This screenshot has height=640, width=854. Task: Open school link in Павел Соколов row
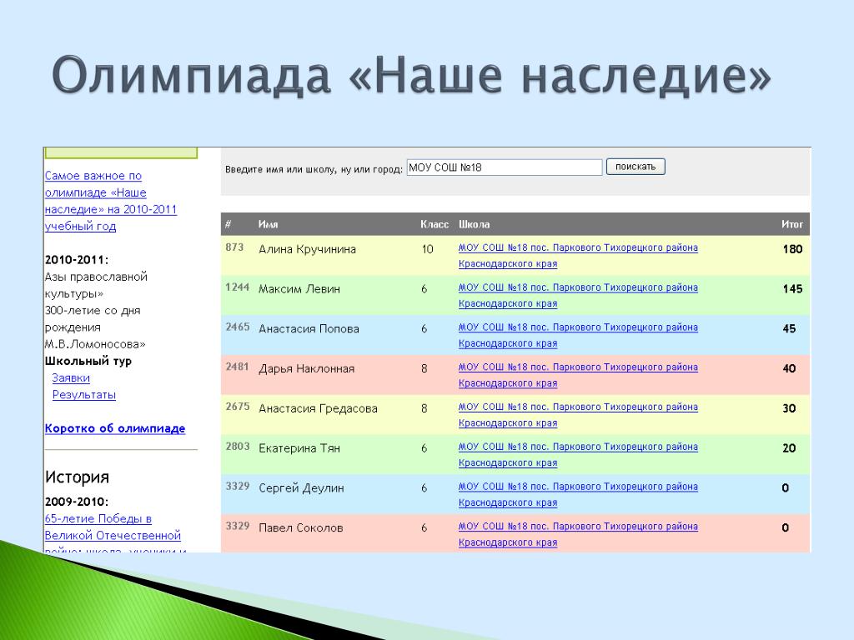(x=578, y=533)
